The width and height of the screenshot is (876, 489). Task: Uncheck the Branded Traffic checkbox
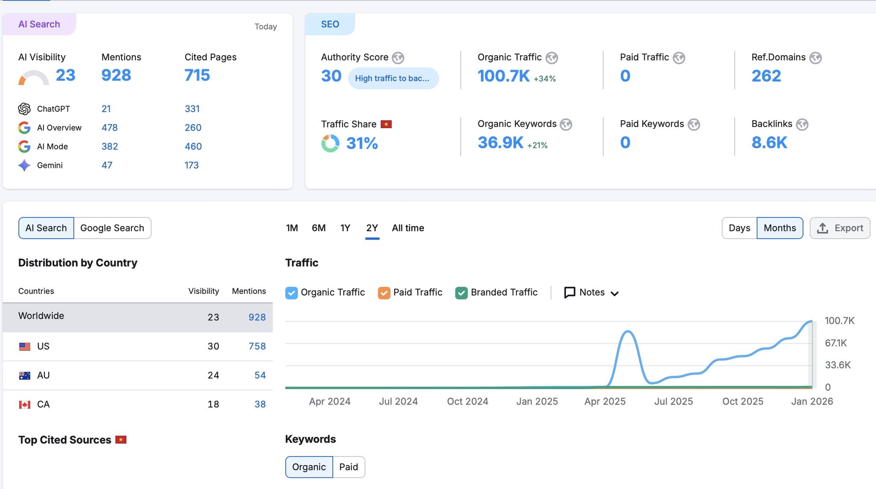point(461,293)
